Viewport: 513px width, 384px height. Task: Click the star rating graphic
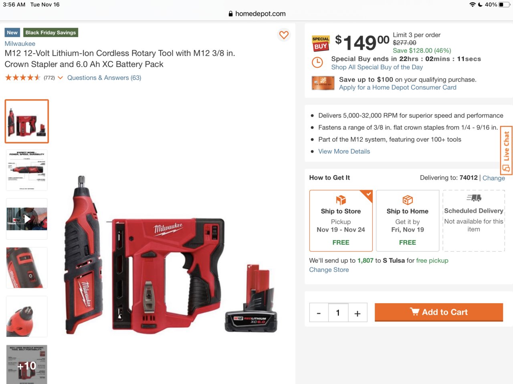23,78
